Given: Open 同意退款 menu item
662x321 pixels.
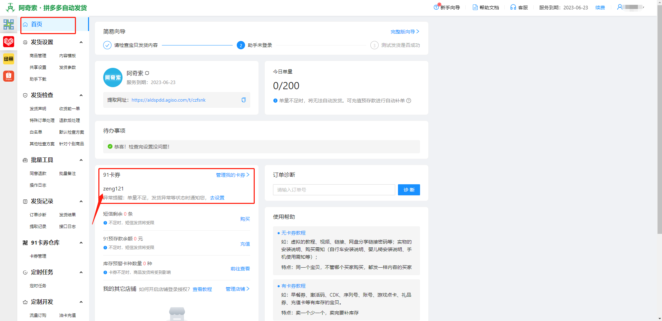Looking at the screenshot, I should 38,173.
